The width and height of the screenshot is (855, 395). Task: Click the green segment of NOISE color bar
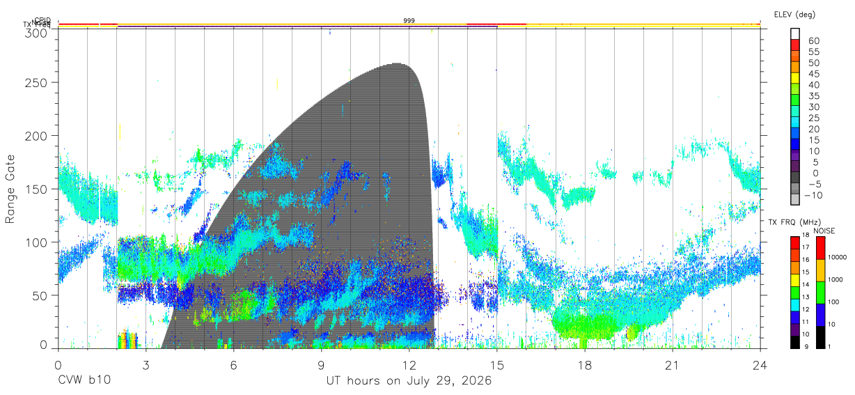819,293
